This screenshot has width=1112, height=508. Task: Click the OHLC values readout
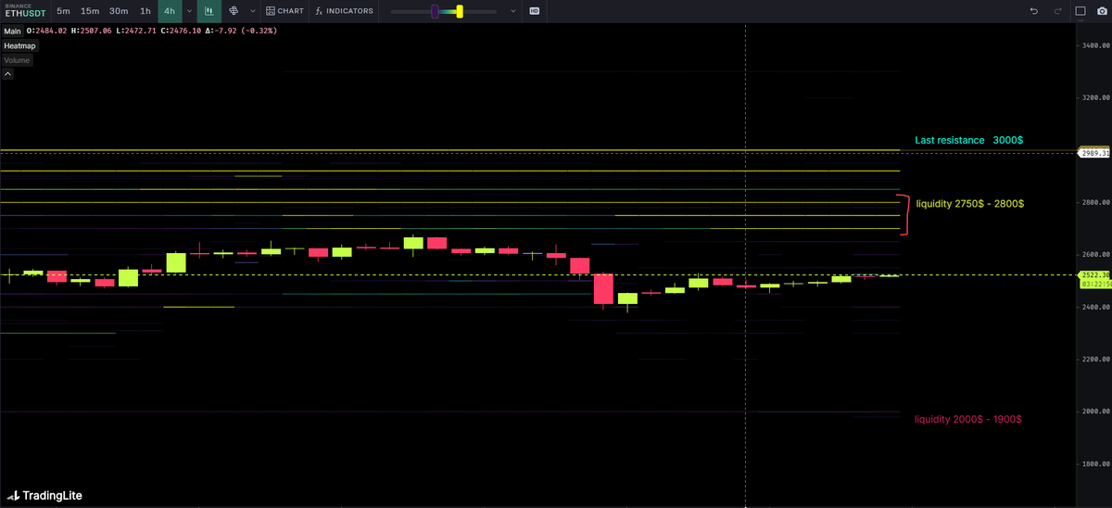[150, 31]
